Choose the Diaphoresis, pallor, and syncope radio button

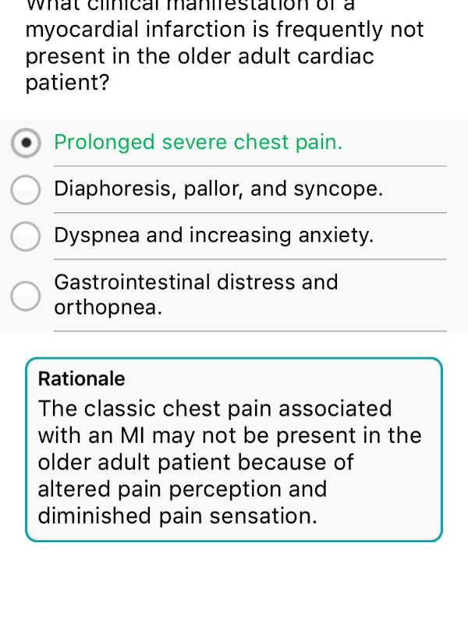pyautogui.click(x=27, y=190)
